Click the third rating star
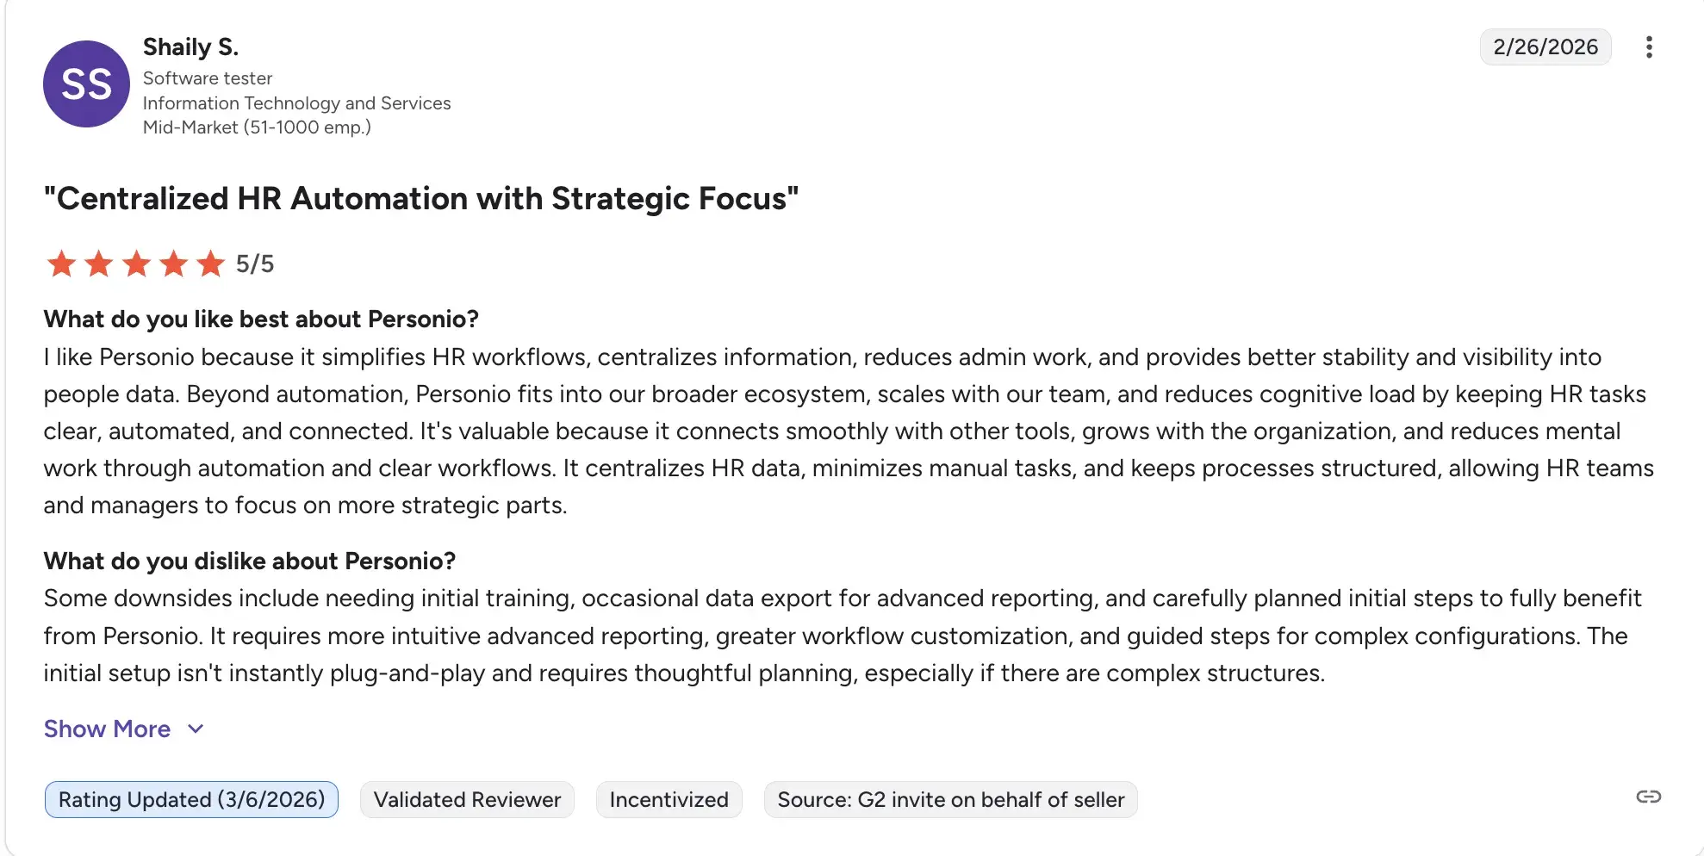The height and width of the screenshot is (856, 1704). (x=136, y=264)
